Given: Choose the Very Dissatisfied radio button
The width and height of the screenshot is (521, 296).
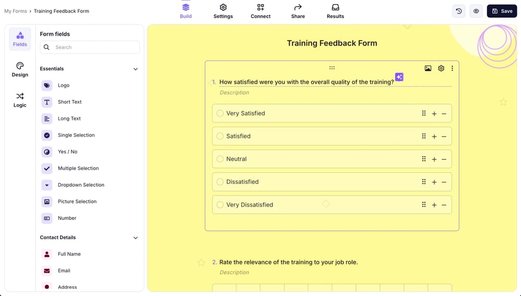Looking at the screenshot, I should (220, 205).
